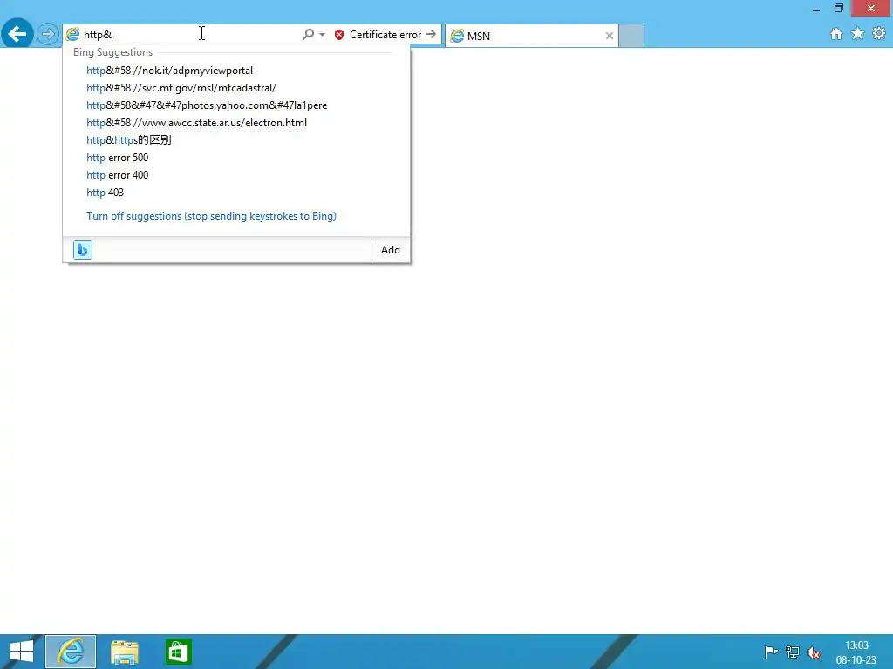Viewport: 893px width, 669px height.
Task: Open File Explorer from the taskbar
Action: (124, 652)
